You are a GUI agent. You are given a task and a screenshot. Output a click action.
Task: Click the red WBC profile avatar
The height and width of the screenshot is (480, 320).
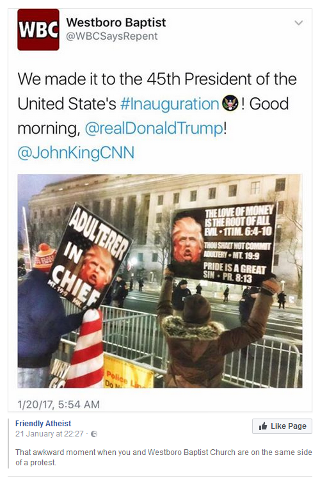click(38, 29)
